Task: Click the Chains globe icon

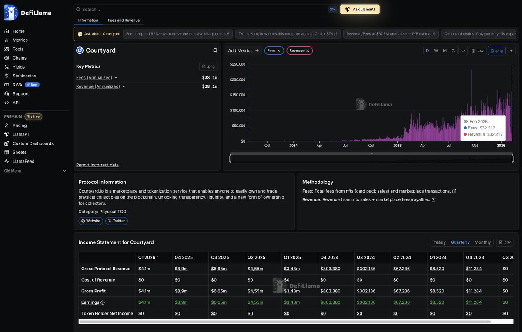Action: point(7,58)
